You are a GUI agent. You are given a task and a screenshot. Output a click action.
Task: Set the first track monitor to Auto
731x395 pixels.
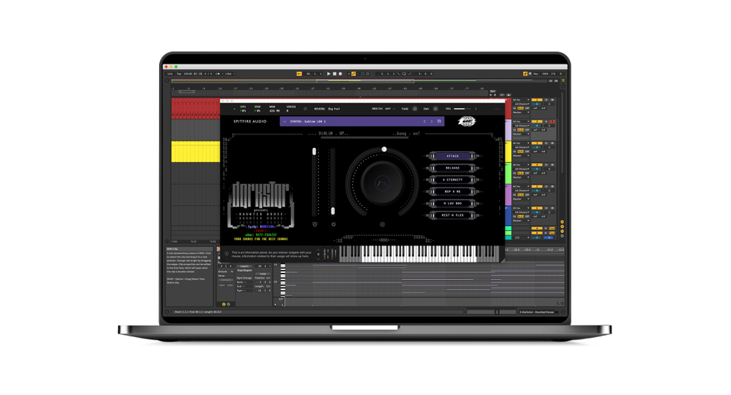point(521,108)
